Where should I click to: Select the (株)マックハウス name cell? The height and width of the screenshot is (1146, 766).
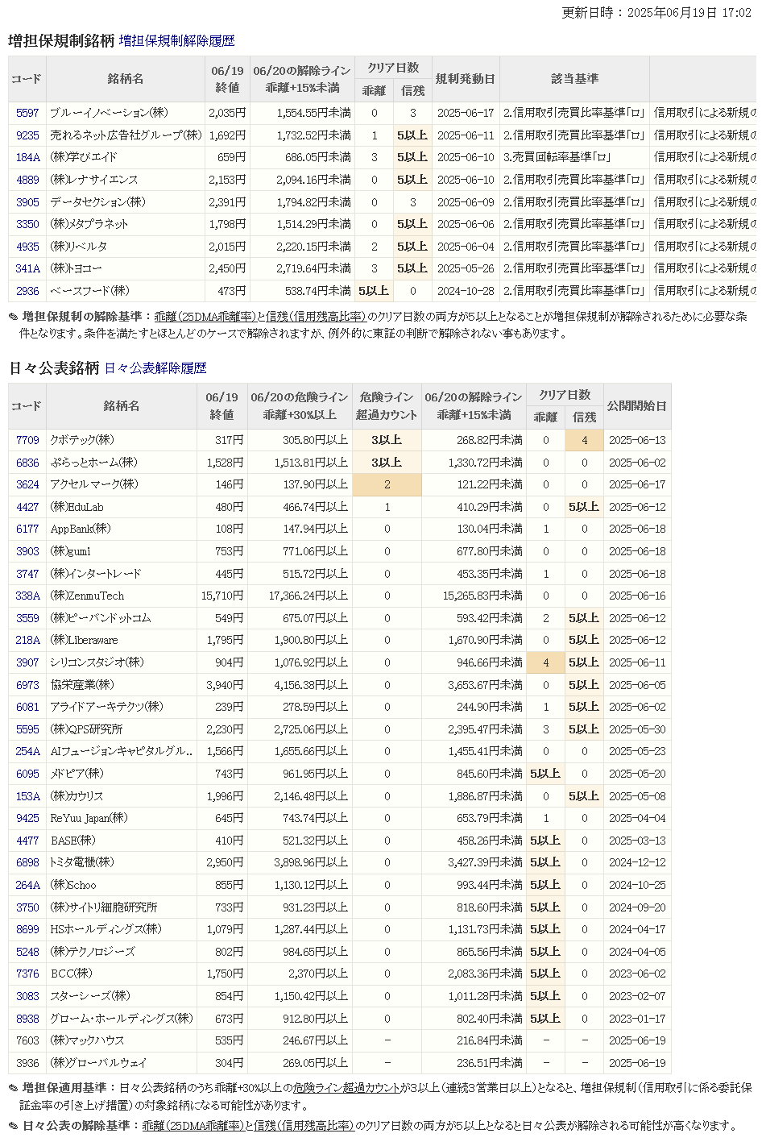point(121,1040)
